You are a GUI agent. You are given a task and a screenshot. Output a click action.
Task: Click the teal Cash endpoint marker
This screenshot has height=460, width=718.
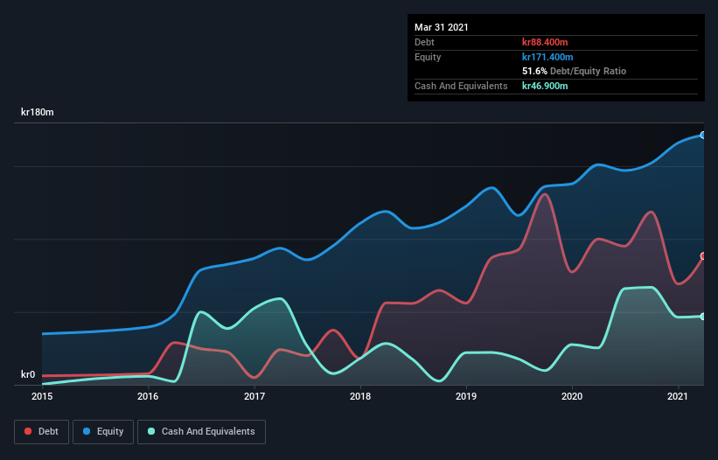pyautogui.click(x=703, y=317)
